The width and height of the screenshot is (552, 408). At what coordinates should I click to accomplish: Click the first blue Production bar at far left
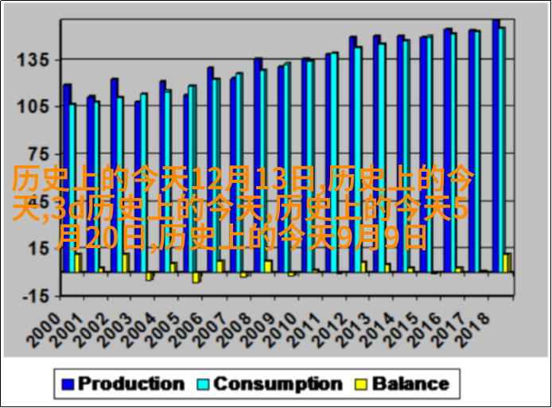68,159
